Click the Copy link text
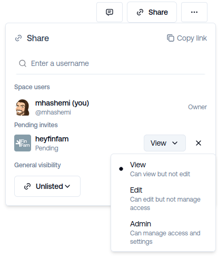This screenshot has height=257, width=218. pos(192,38)
